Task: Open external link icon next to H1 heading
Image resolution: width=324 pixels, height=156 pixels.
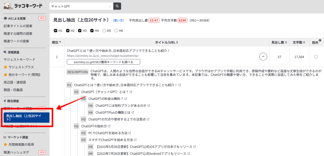Action: 180,85
